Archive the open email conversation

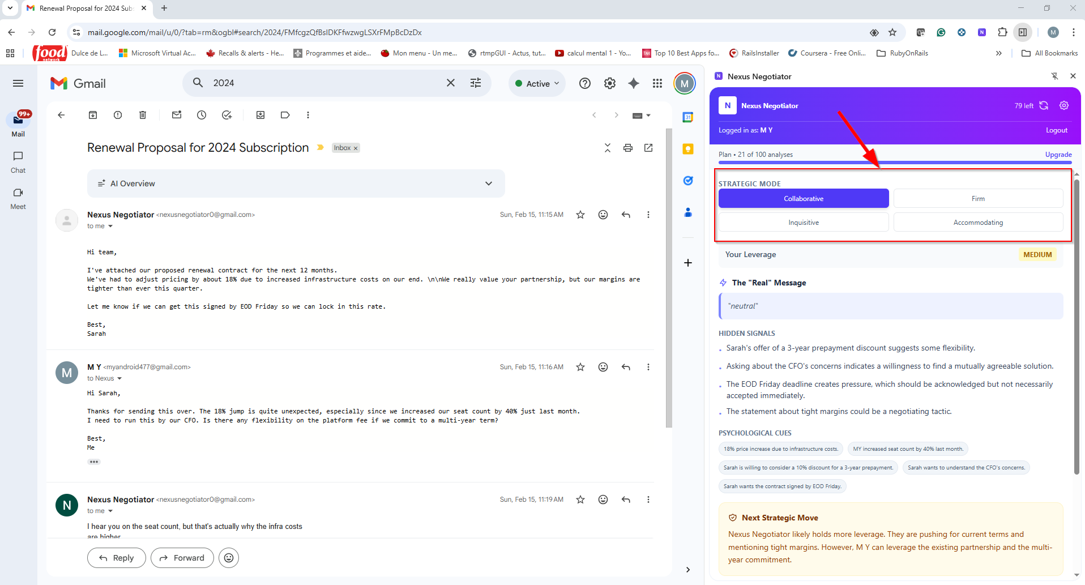pos(93,115)
